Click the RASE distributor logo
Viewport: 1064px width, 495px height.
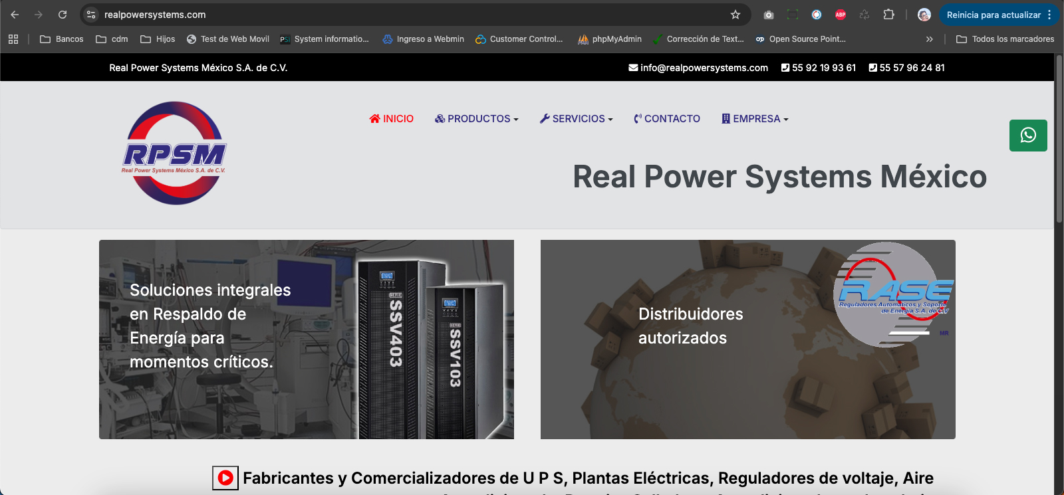click(893, 294)
